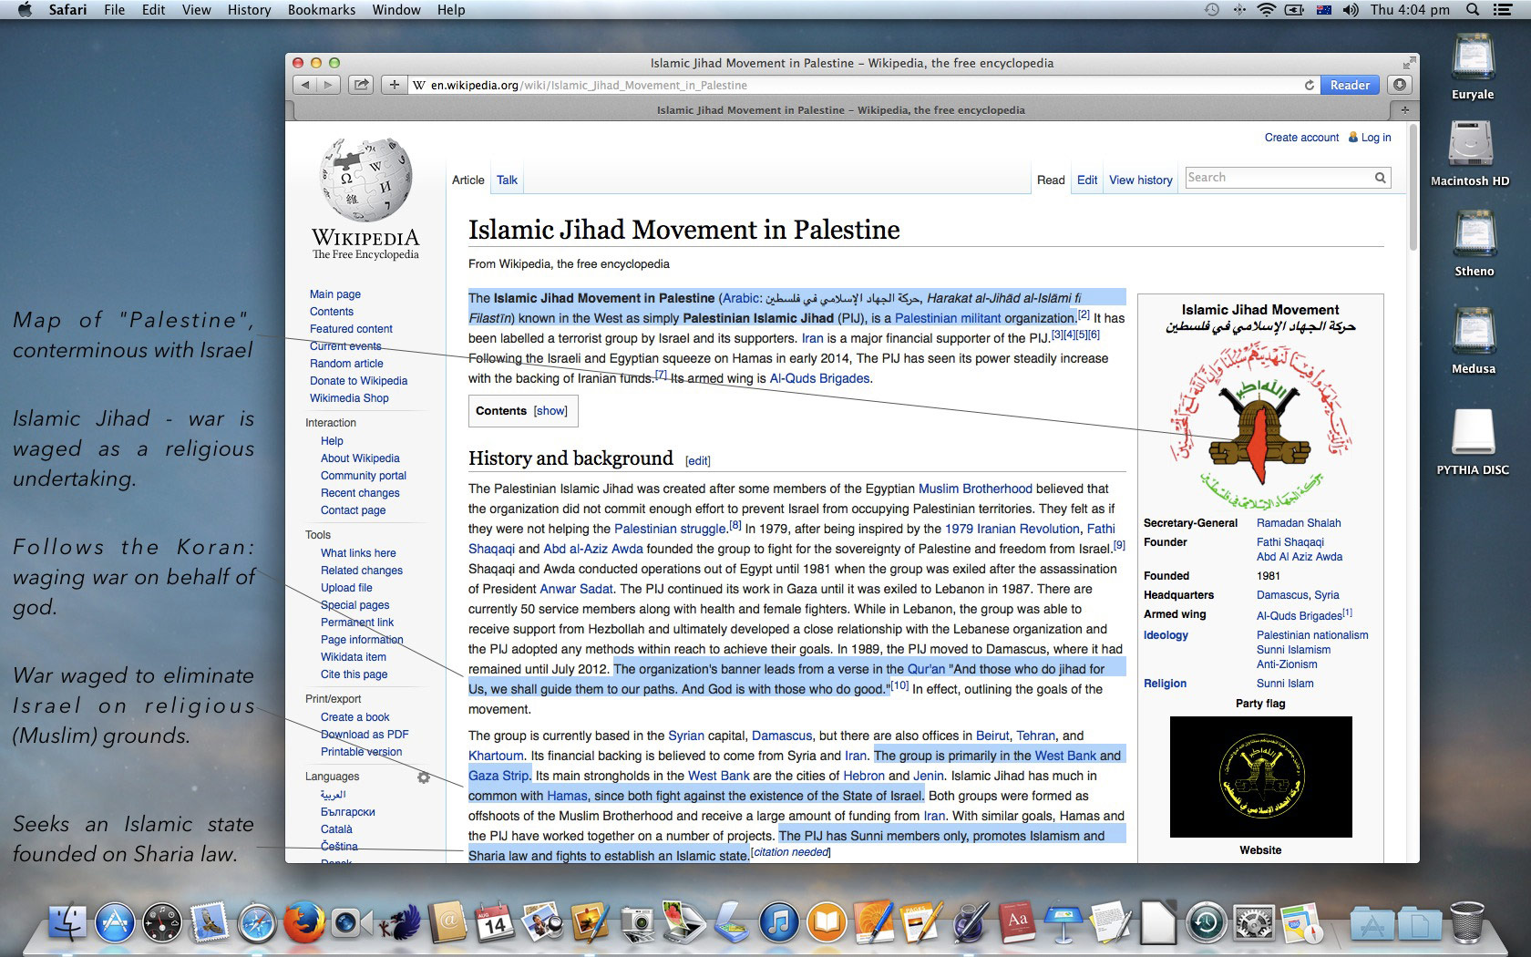Launch iTunes from the Dock
The height and width of the screenshot is (957, 1531).
(777, 922)
